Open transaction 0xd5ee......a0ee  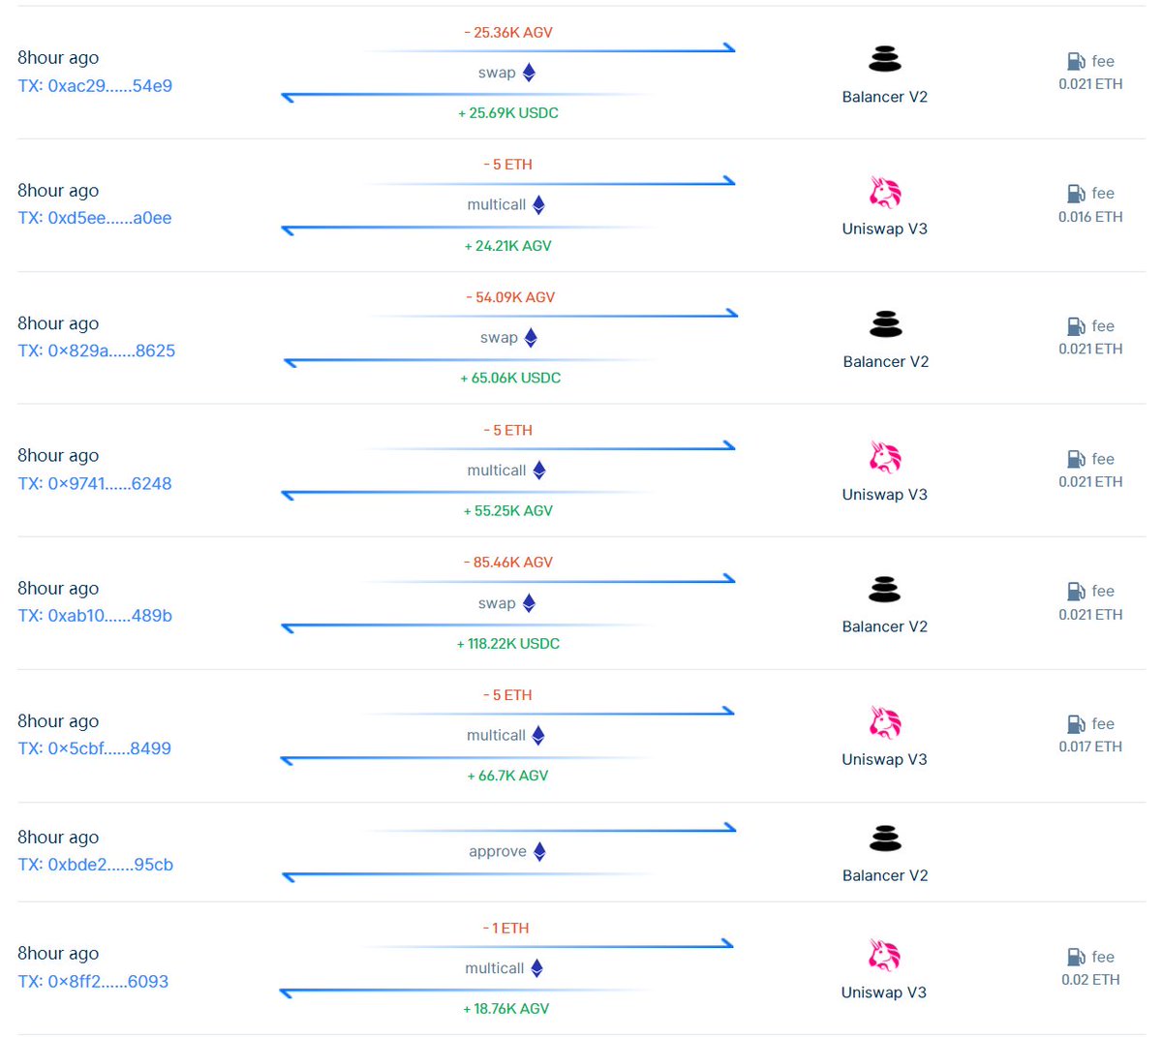94,218
